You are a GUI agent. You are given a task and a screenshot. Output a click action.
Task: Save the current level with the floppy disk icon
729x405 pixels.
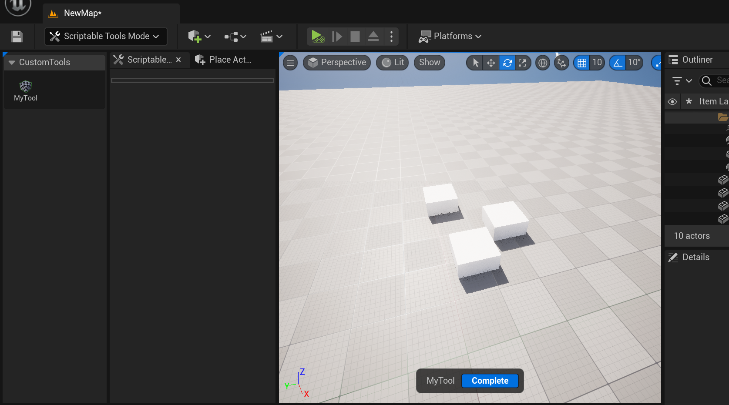click(17, 37)
